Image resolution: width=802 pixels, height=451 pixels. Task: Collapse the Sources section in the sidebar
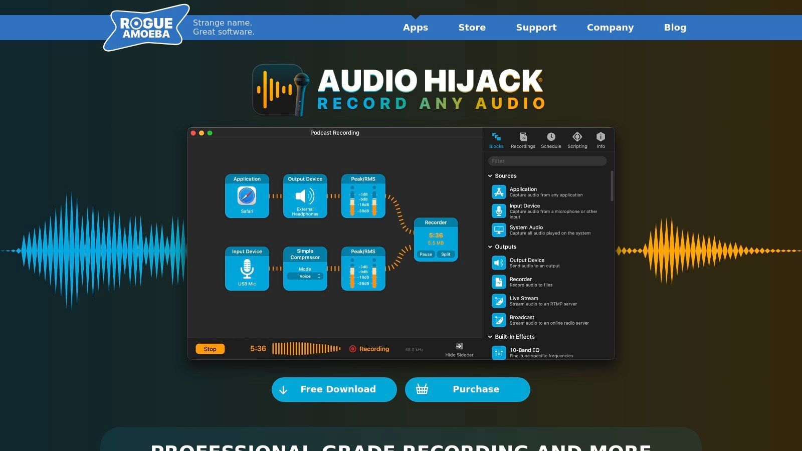(490, 176)
